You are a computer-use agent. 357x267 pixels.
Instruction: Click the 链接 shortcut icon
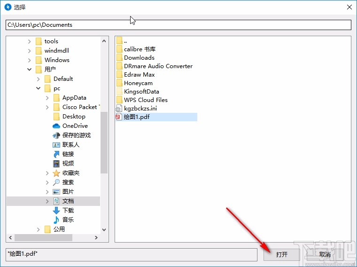56,154
